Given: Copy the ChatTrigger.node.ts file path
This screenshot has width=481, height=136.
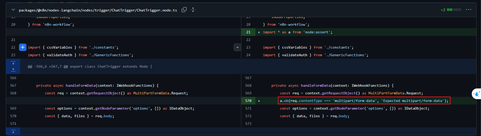Looking at the screenshot, I should 184,10.
